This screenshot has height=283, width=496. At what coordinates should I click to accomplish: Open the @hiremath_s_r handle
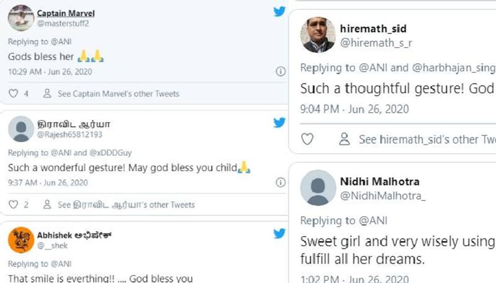point(376,43)
